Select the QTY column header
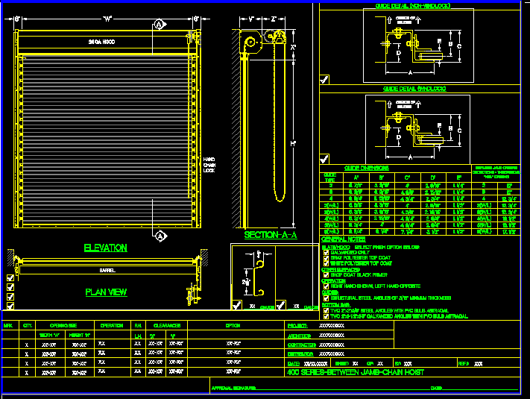Image resolution: width=530 pixels, height=399 pixels. (28, 326)
